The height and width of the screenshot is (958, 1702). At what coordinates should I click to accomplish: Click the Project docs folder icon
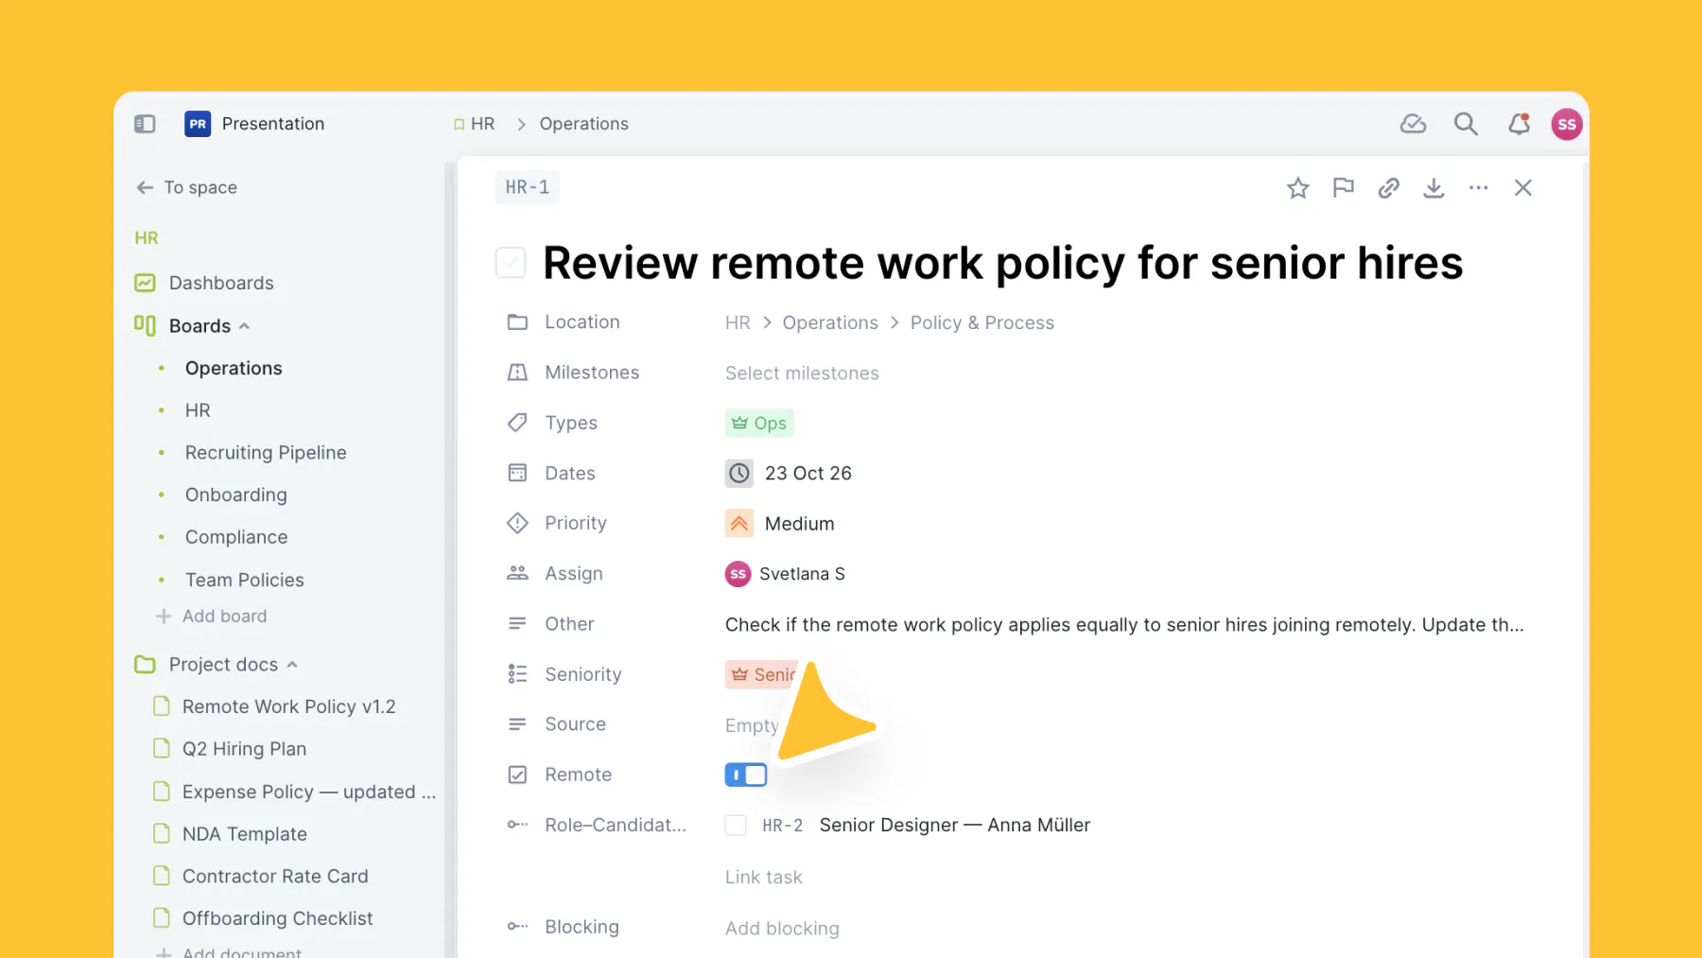145,665
